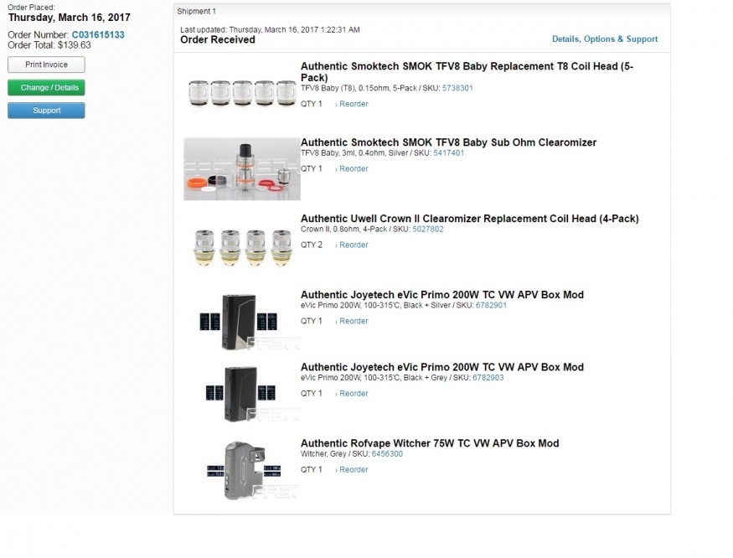Open the Rofvape Witcher 75W product title
This screenshot has width=733, height=558.
pos(429,443)
